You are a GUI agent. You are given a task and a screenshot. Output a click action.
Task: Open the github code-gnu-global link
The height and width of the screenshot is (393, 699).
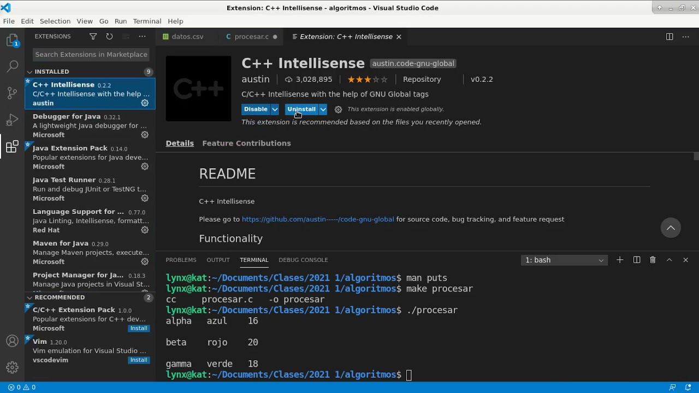tap(318, 219)
